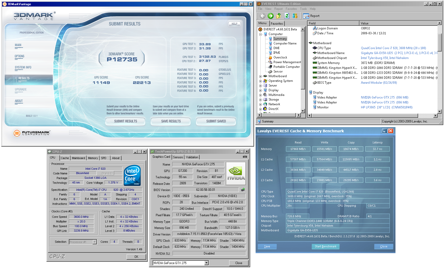
Task: Open the Award Modular BIOS link
Action: 379,83
